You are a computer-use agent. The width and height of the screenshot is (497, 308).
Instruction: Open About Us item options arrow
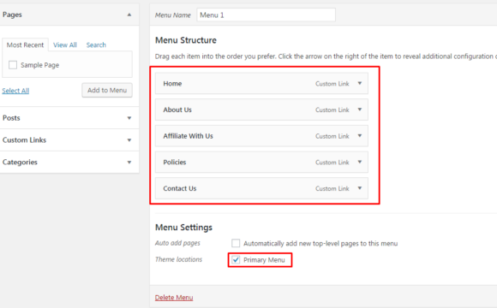[x=360, y=110]
